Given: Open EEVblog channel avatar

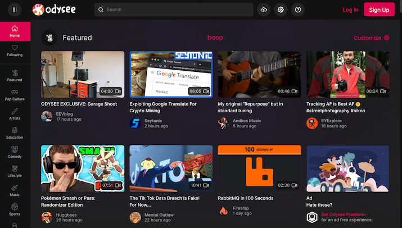Looking at the screenshot, I should pyautogui.click(x=47, y=117).
